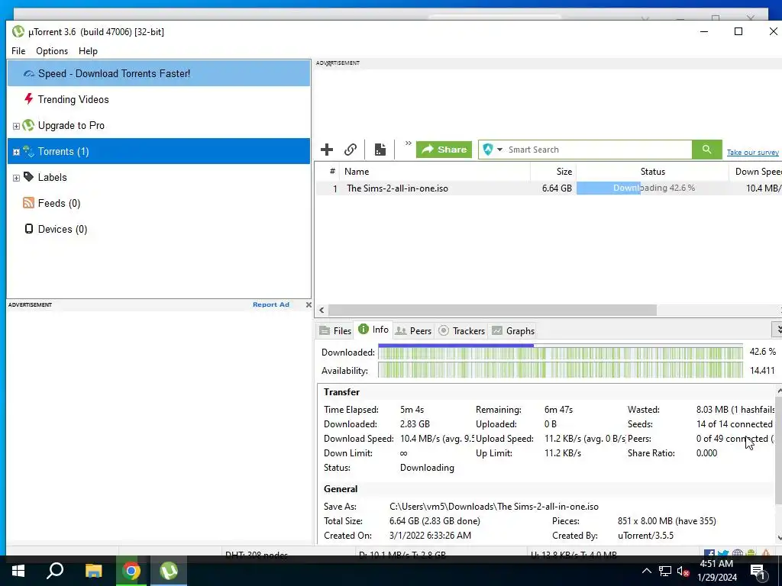Click the Smart Search shield icon

point(488,150)
